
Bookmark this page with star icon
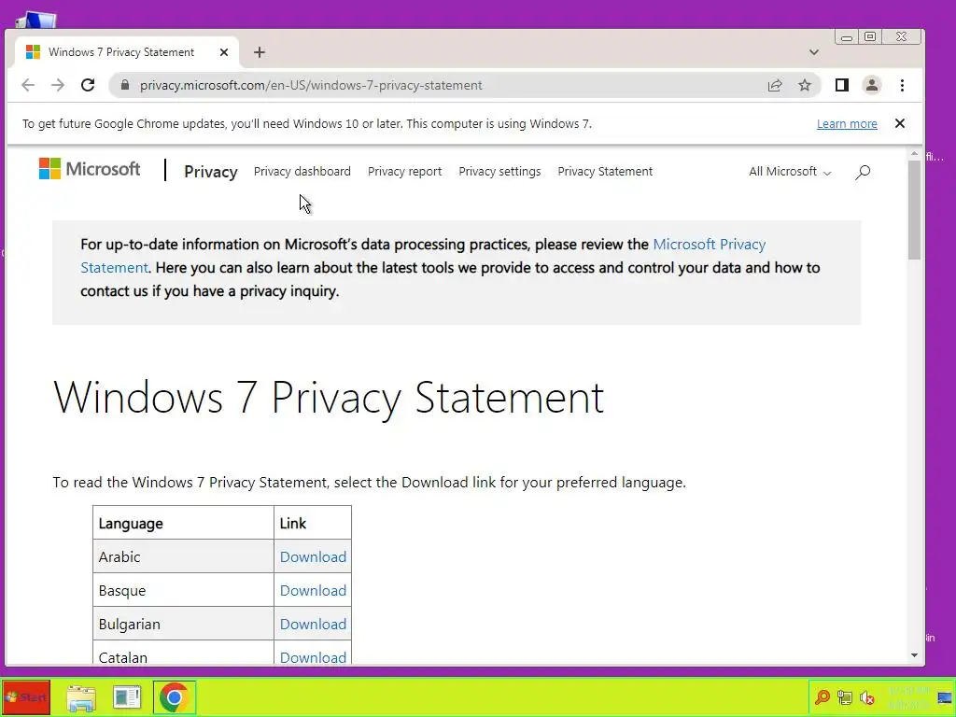tap(805, 85)
